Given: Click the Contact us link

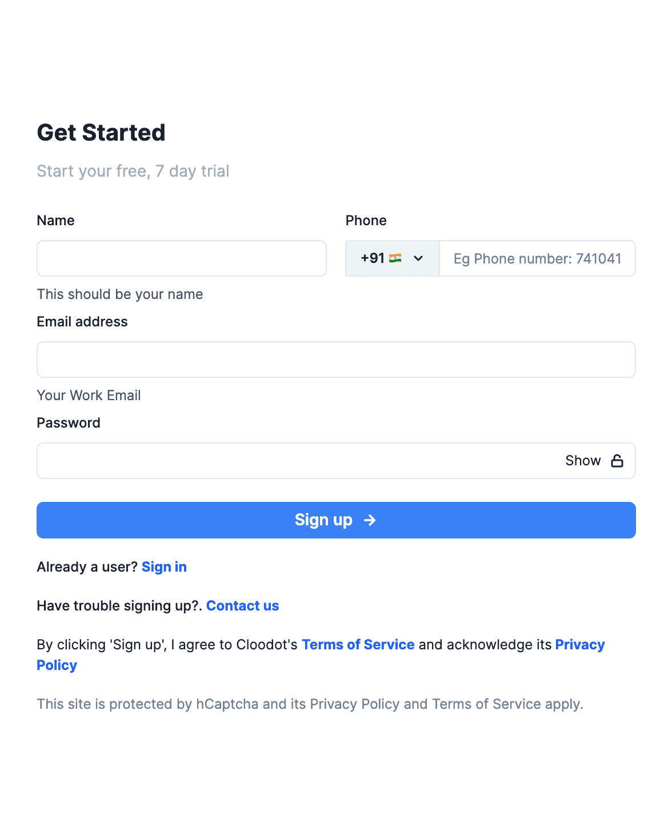Looking at the screenshot, I should [242, 605].
